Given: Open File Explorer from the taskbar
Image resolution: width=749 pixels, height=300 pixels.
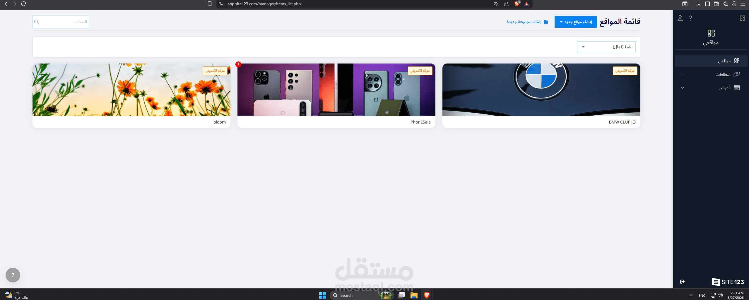Looking at the screenshot, I should coord(414,295).
